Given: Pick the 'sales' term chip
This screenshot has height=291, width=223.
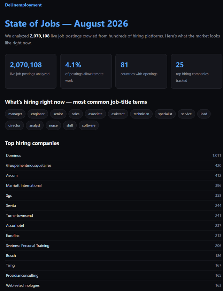Looking at the screenshot, I should click(x=76, y=114).
